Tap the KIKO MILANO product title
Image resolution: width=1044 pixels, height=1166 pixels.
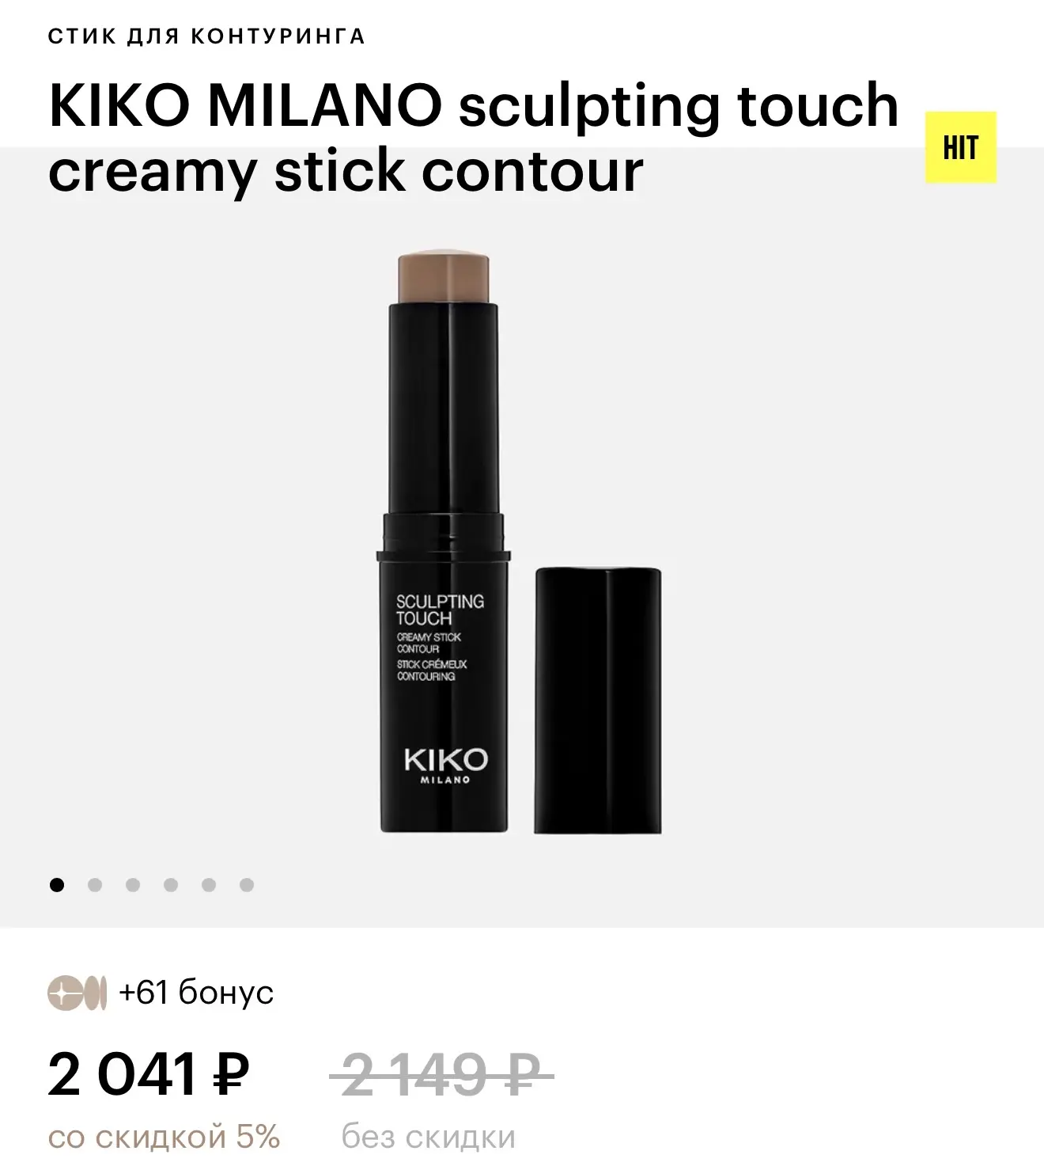click(474, 137)
